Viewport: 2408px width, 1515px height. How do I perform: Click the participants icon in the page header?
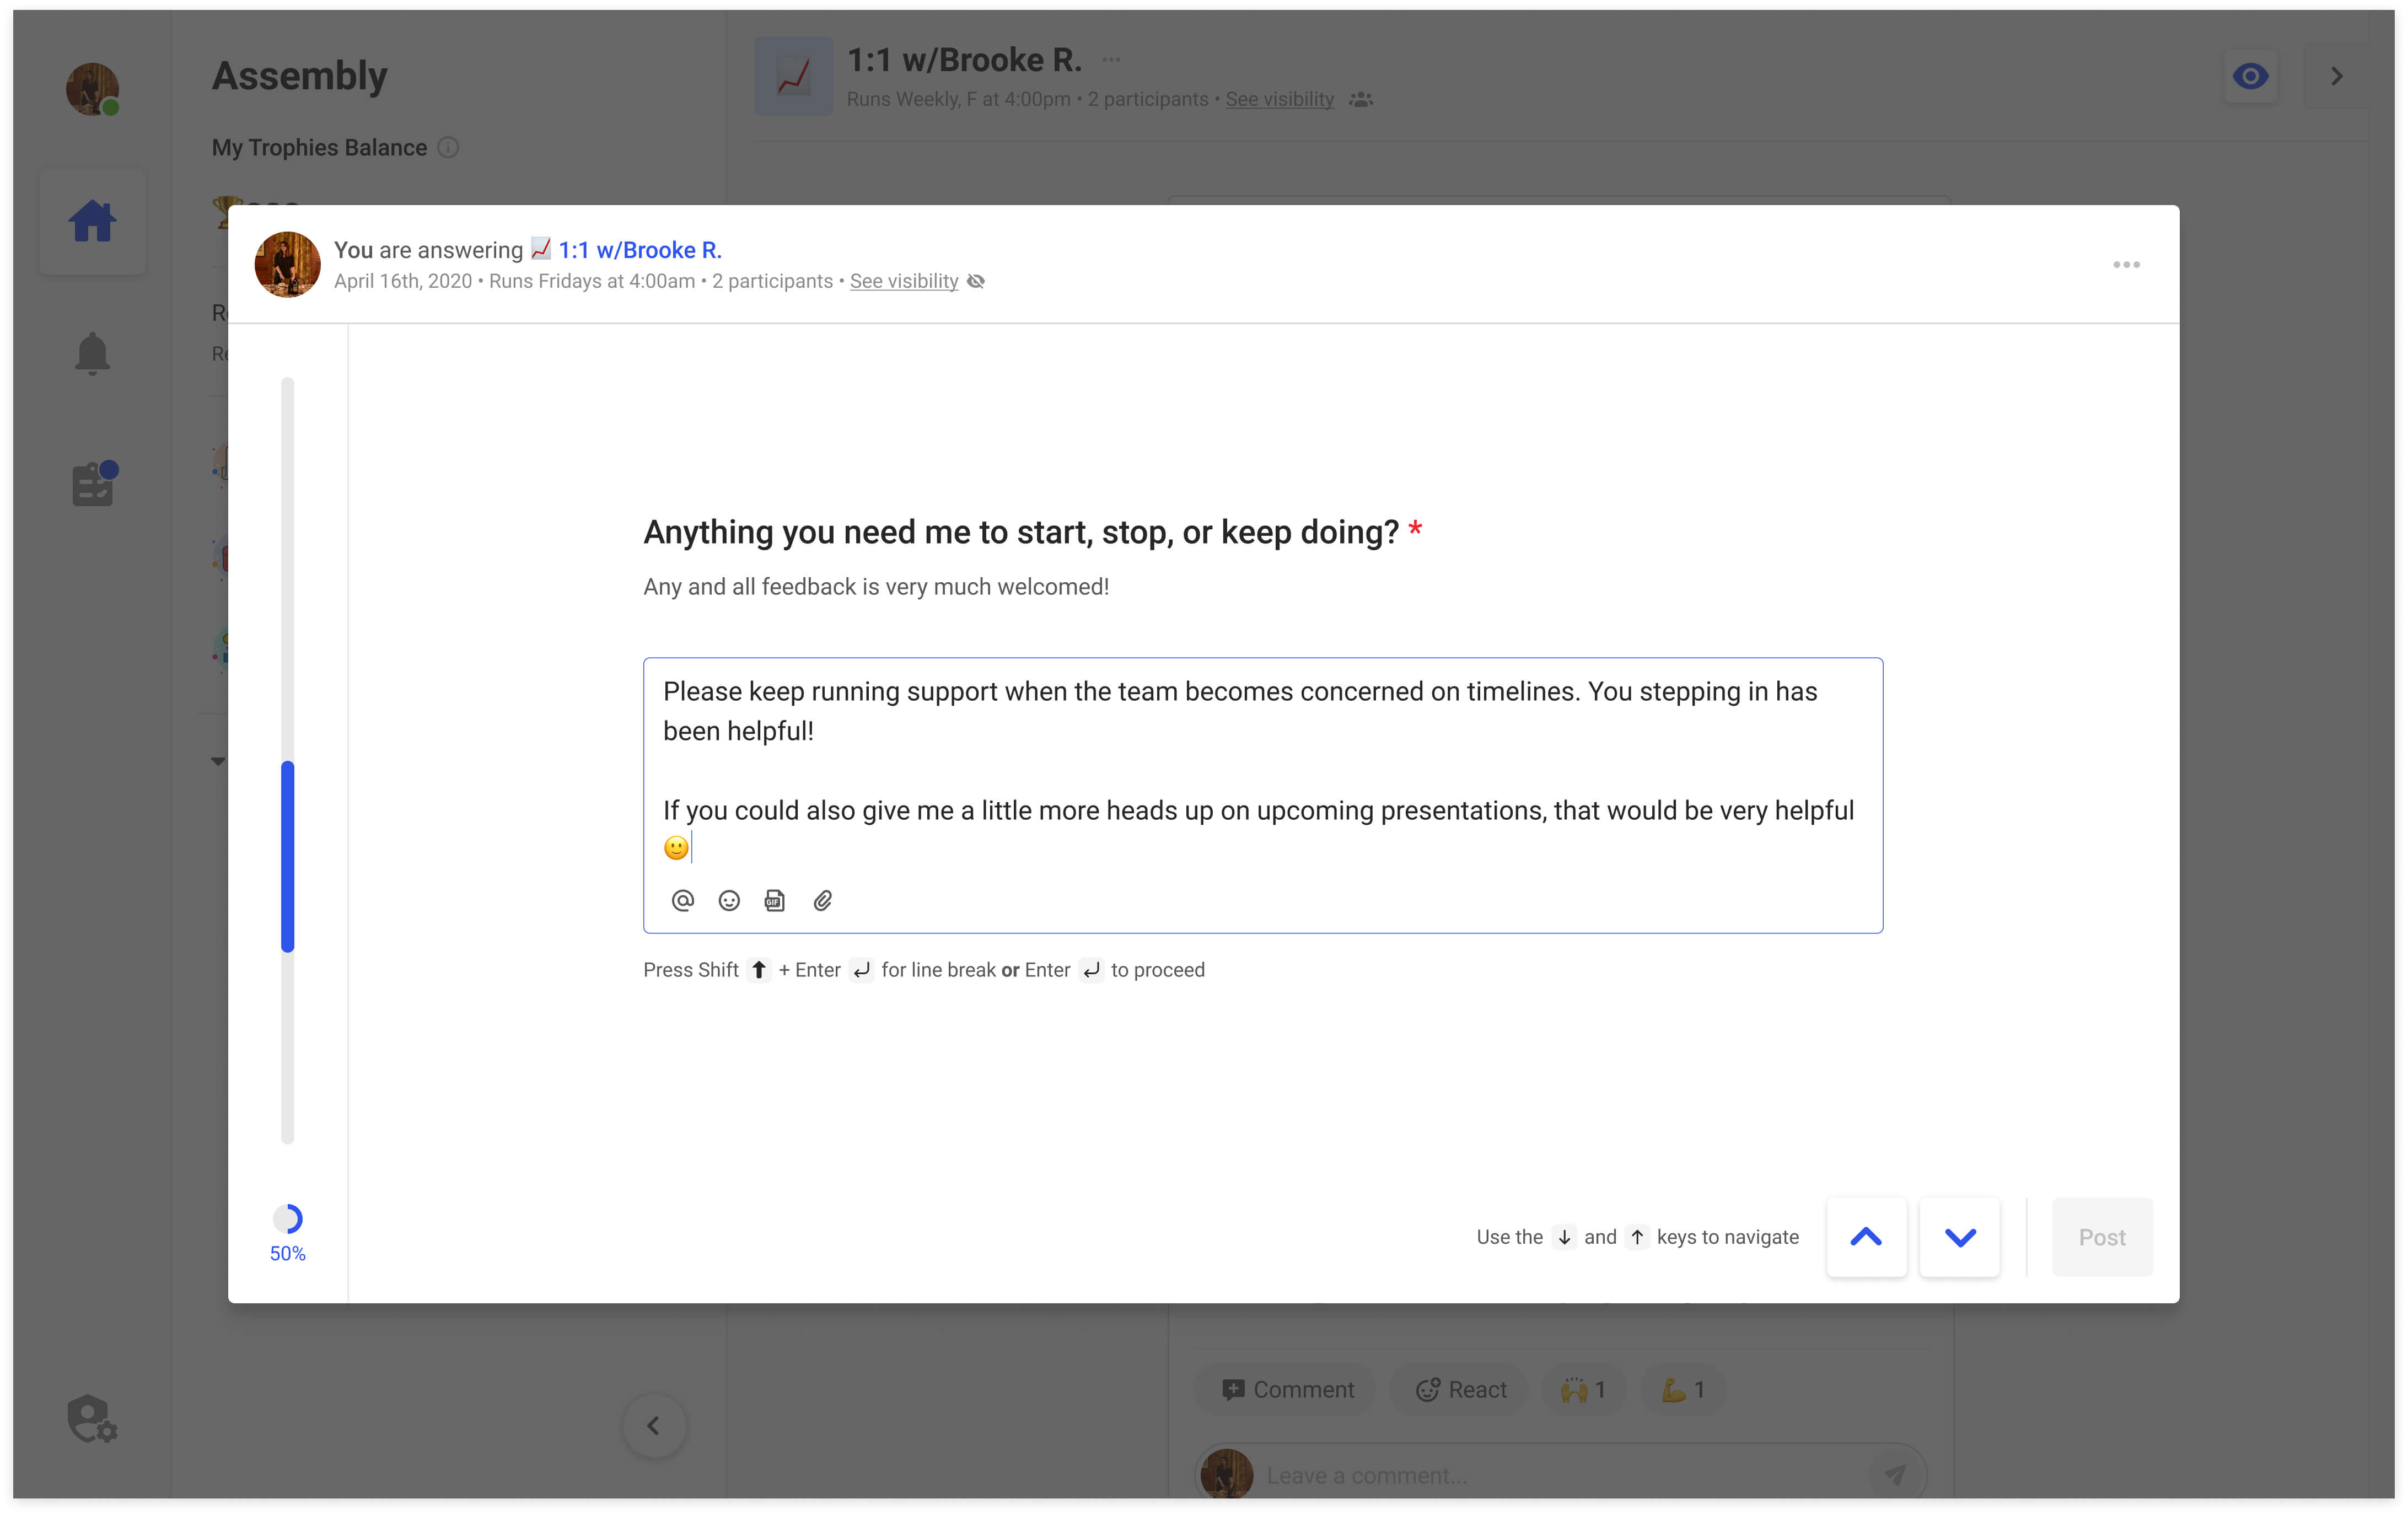(1361, 100)
